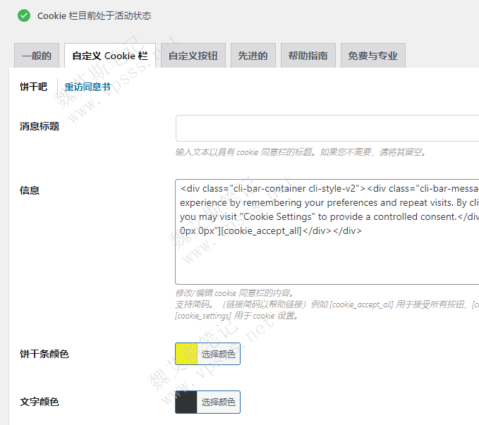Screen dimensions: 479x425
Task: Open the 自定义按钮 tab
Action: tap(193, 56)
